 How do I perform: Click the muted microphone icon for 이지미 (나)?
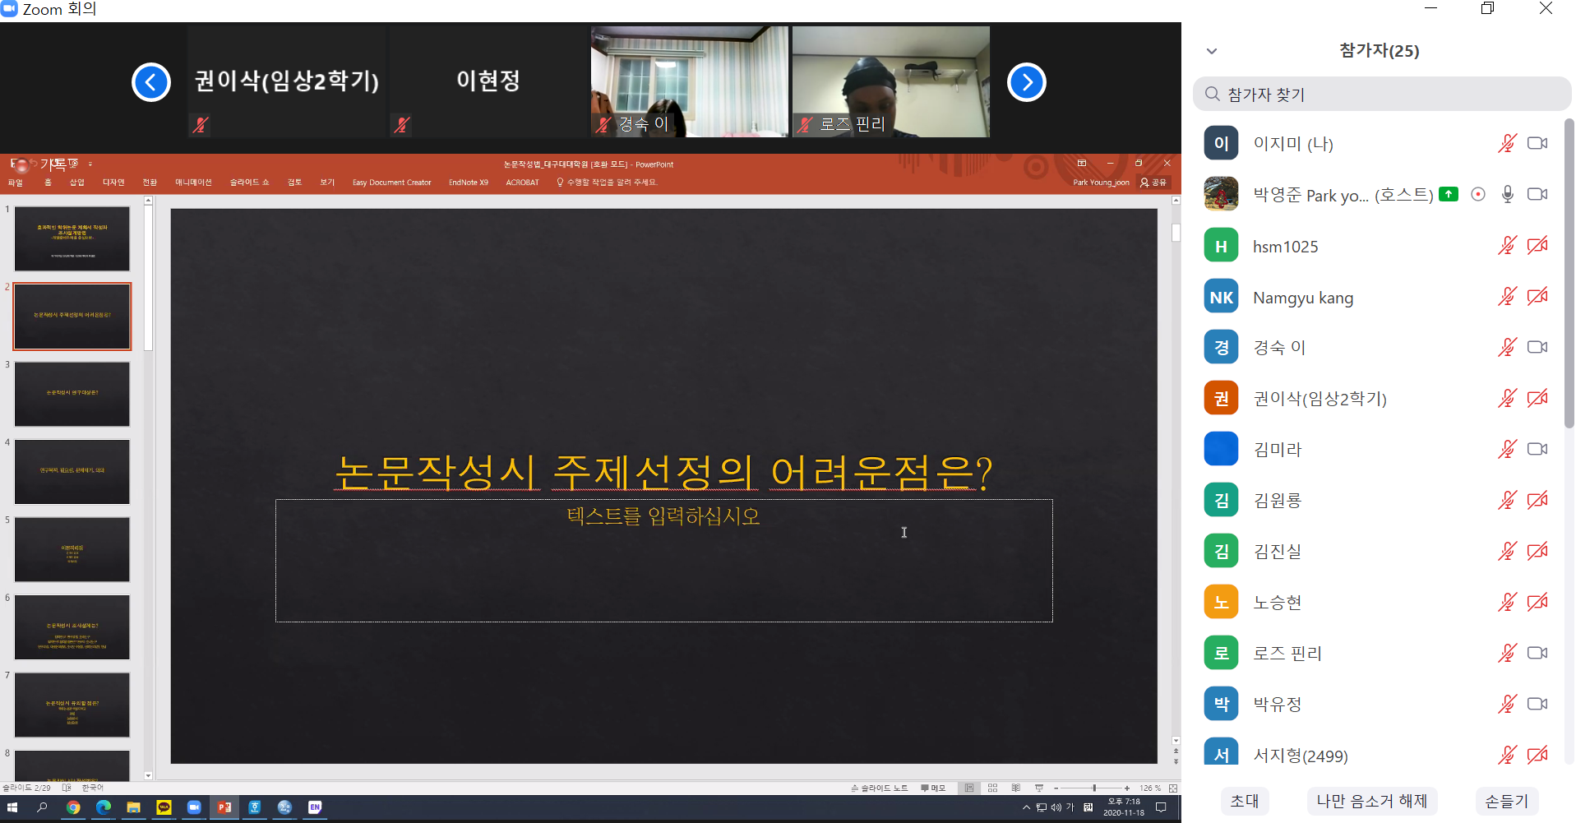(1506, 144)
